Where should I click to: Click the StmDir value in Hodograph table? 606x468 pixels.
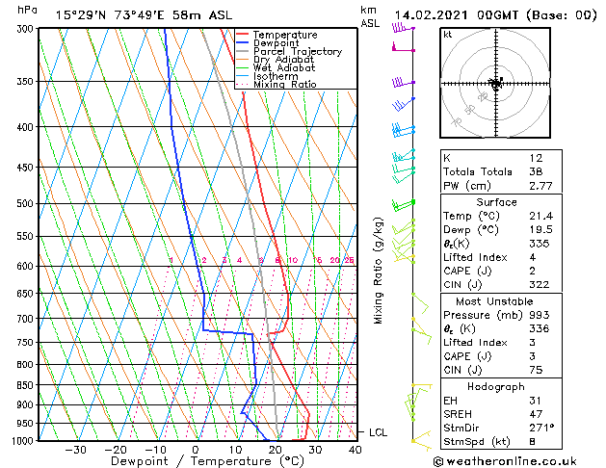click(541, 428)
